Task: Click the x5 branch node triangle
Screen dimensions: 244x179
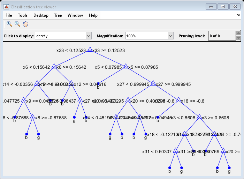Action: [x=125, y=67]
